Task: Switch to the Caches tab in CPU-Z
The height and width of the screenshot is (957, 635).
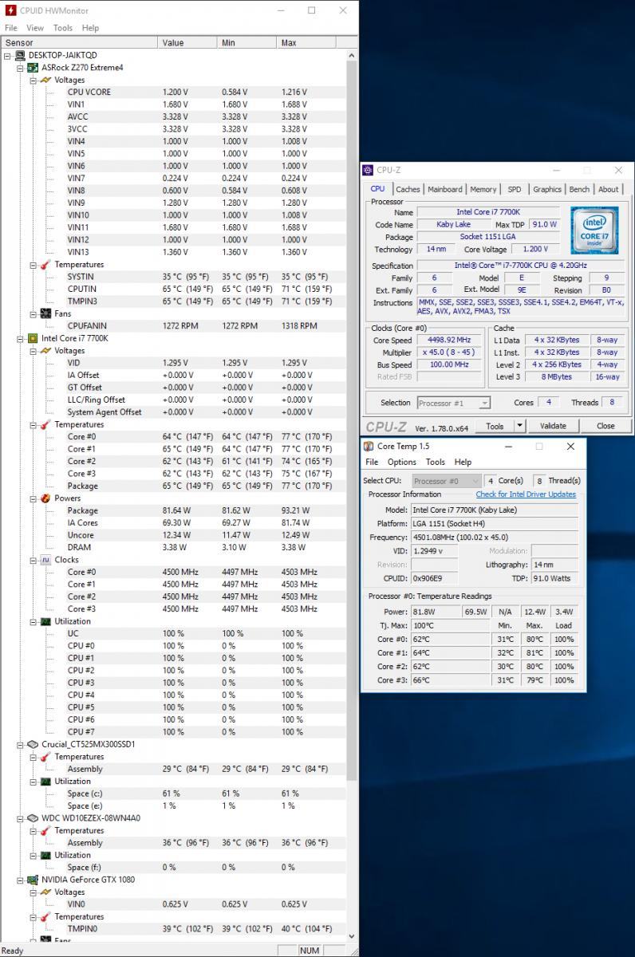Action: (408, 190)
